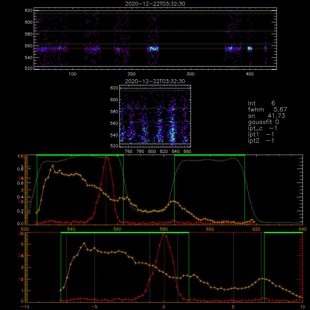Click the timestamp title above the small middle image
This screenshot has height=310, width=310.
(x=155, y=81)
